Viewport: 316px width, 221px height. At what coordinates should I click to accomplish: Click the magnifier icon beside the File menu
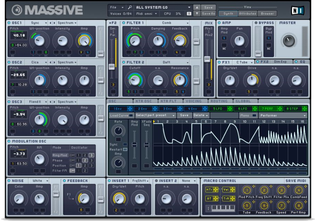click(x=130, y=7)
